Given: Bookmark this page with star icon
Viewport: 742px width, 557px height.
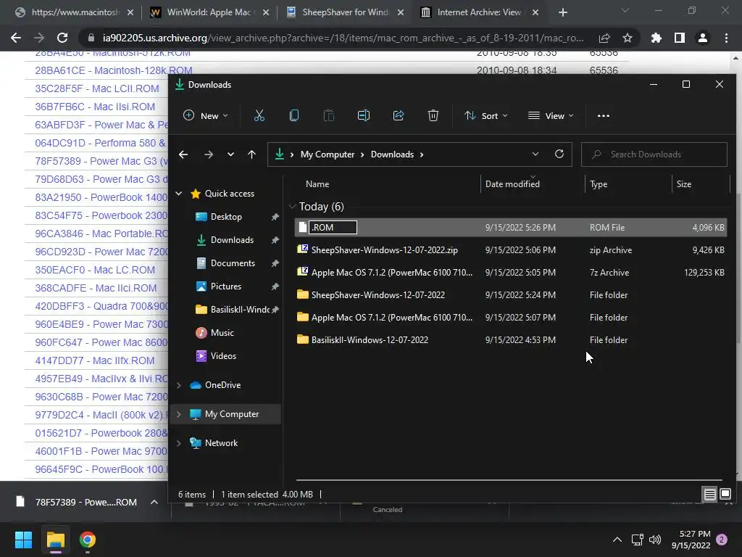Looking at the screenshot, I should pyautogui.click(x=628, y=38).
